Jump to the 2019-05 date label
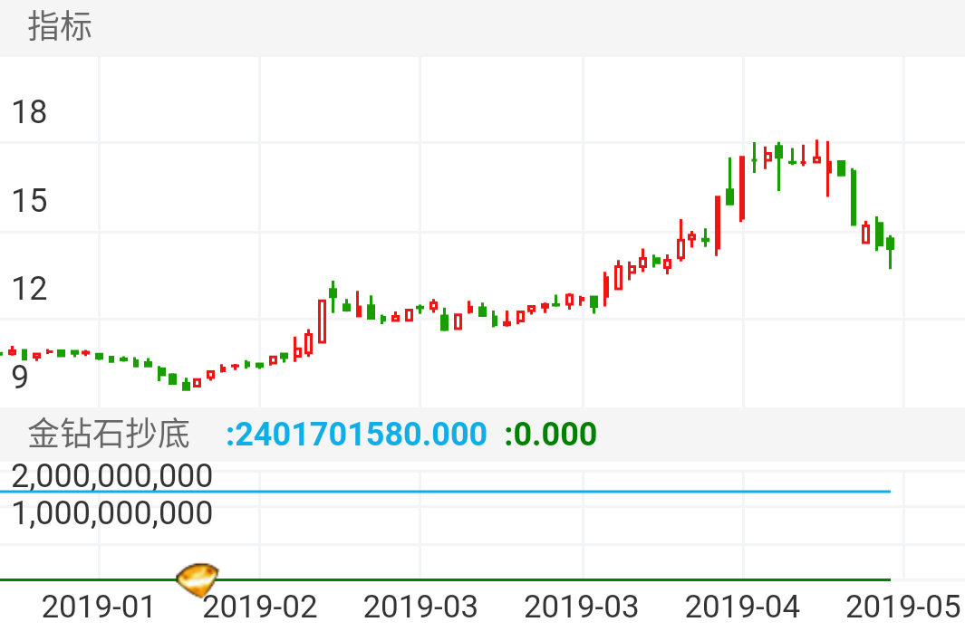This screenshot has height=641, width=965. tap(902, 607)
